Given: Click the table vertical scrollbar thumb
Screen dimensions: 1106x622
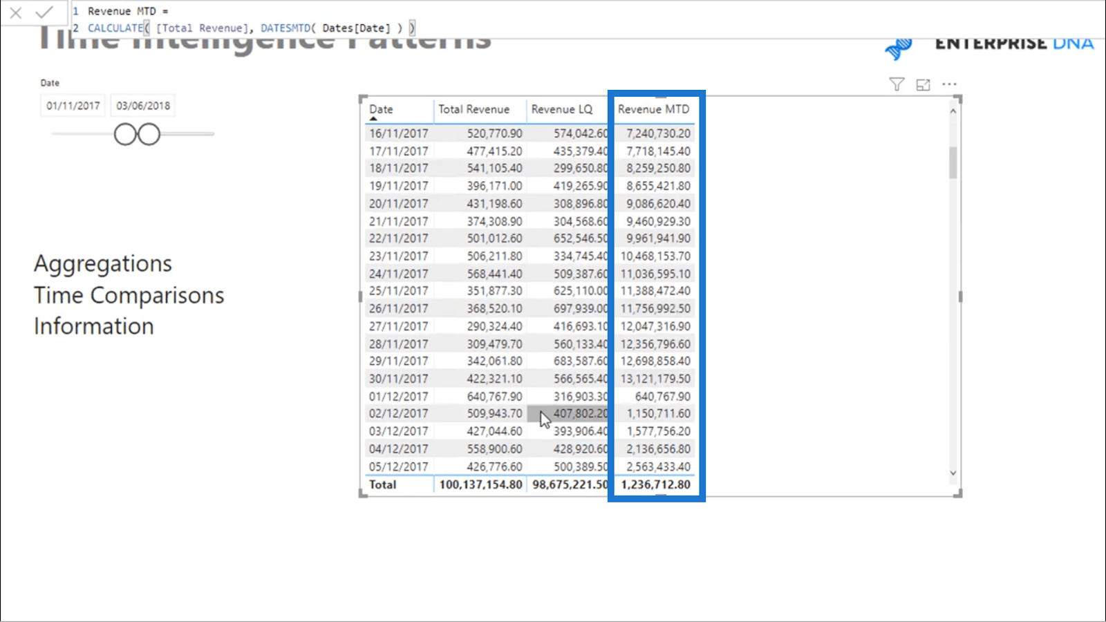Looking at the screenshot, I should click(953, 162).
